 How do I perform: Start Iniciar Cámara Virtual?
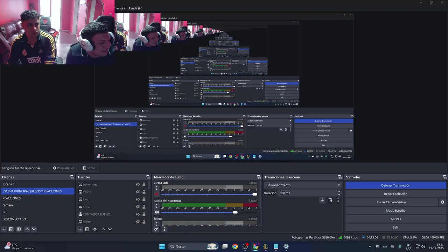pyautogui.click(x=392, y=202)
